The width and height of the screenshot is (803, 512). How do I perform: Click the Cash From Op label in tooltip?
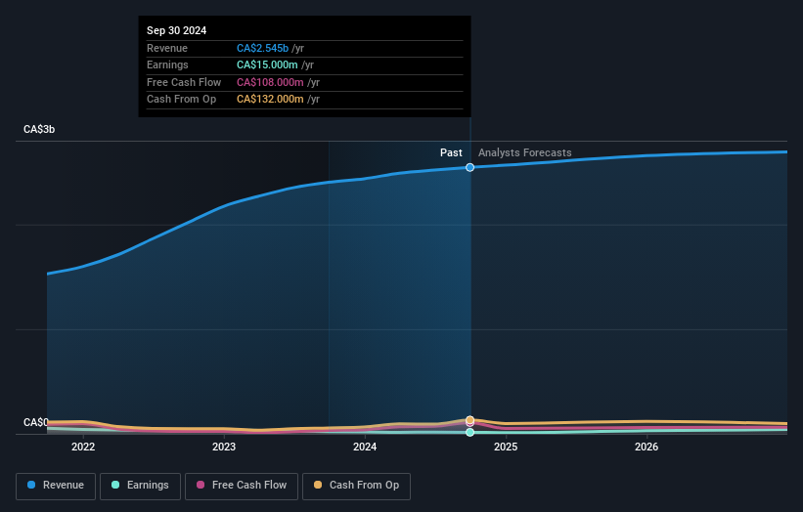click(181, 100)
